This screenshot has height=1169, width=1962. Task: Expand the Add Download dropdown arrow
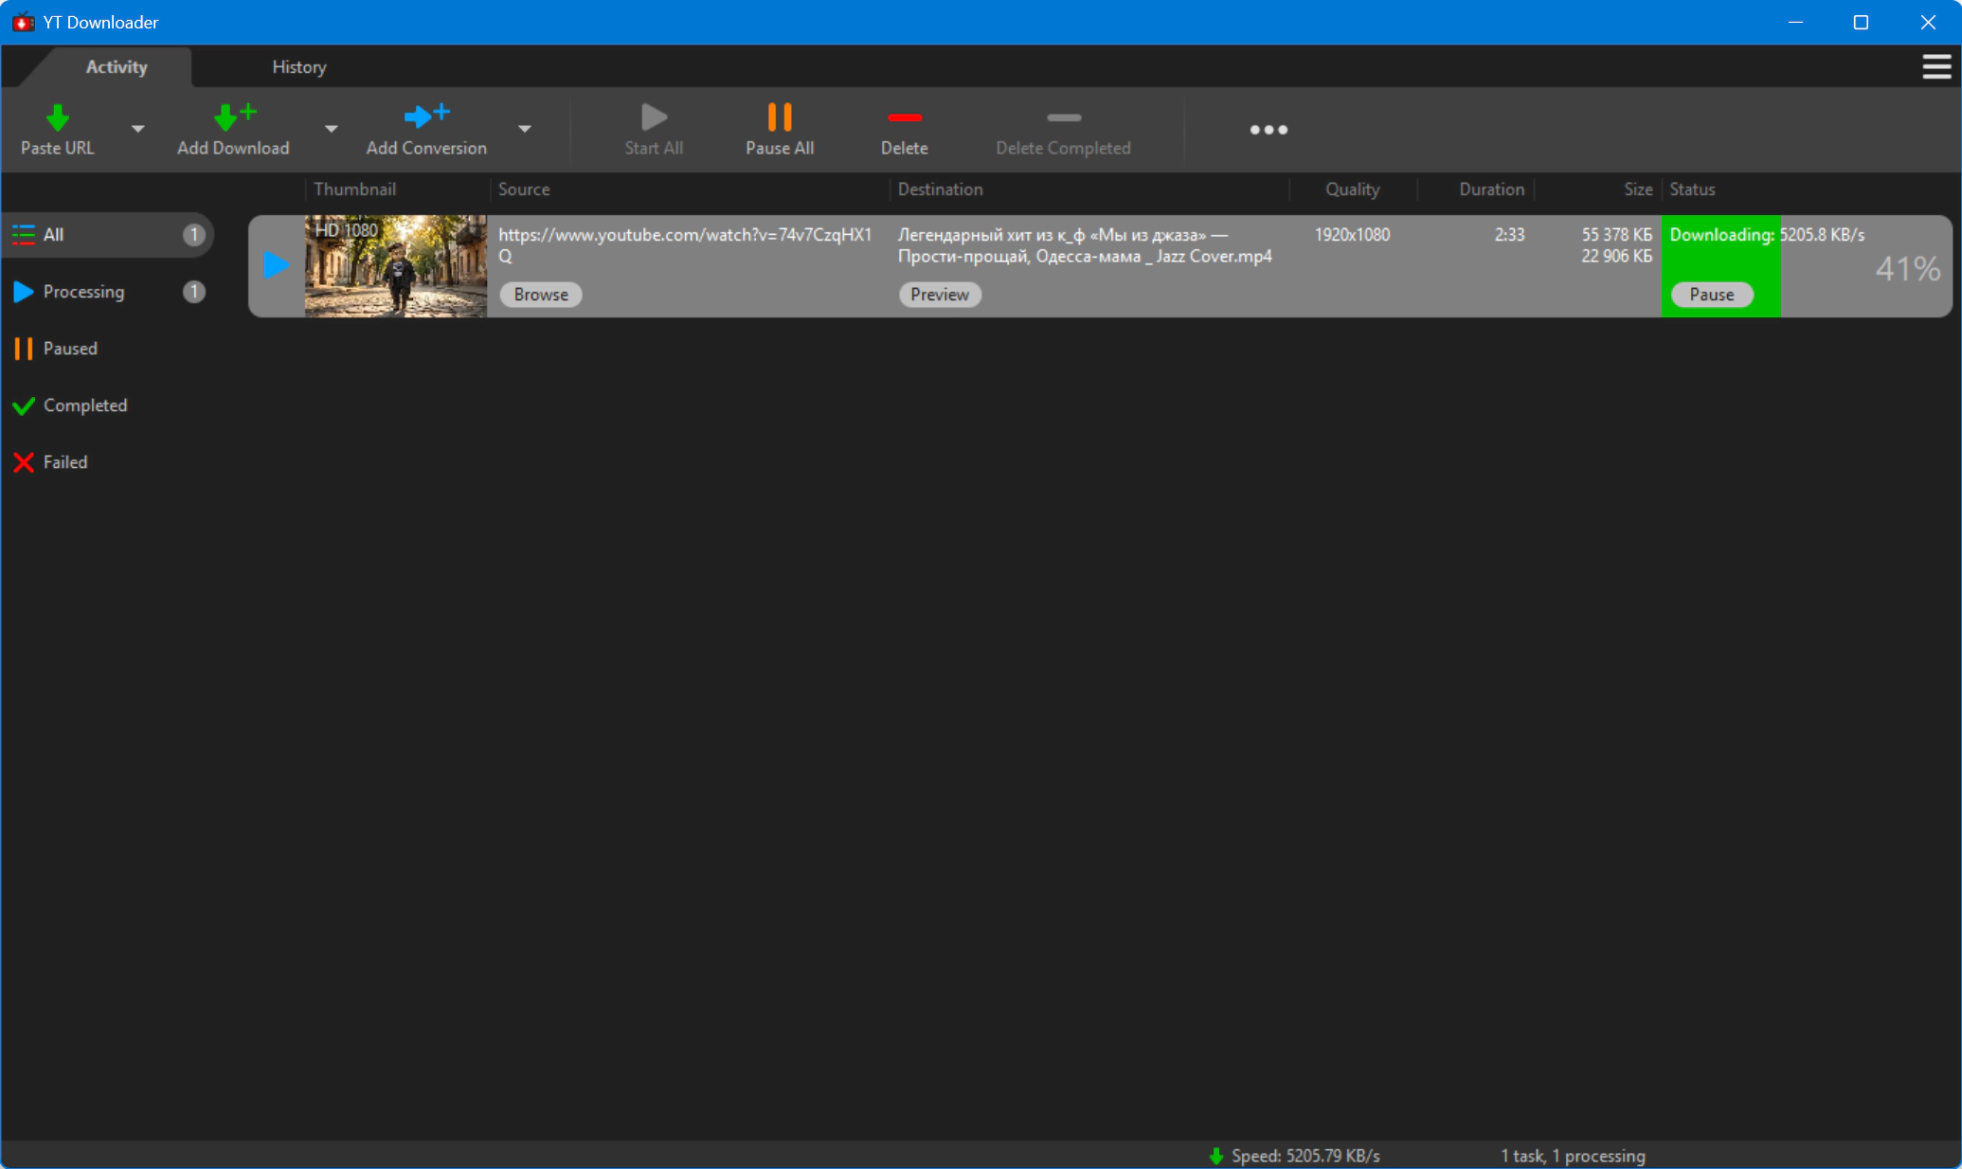pyautogui.click(x=331, y=129)
